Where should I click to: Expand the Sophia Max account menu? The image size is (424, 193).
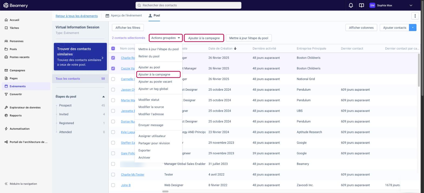pyautogui.click(x=411, y=5)
